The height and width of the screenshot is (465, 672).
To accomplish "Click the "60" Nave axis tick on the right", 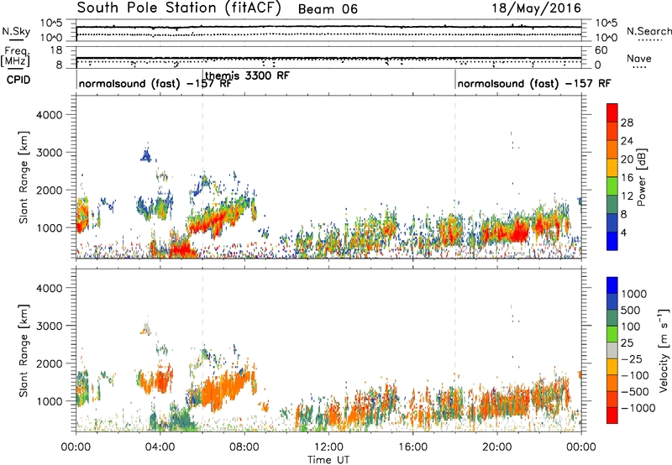I will (x=601, y=50).
